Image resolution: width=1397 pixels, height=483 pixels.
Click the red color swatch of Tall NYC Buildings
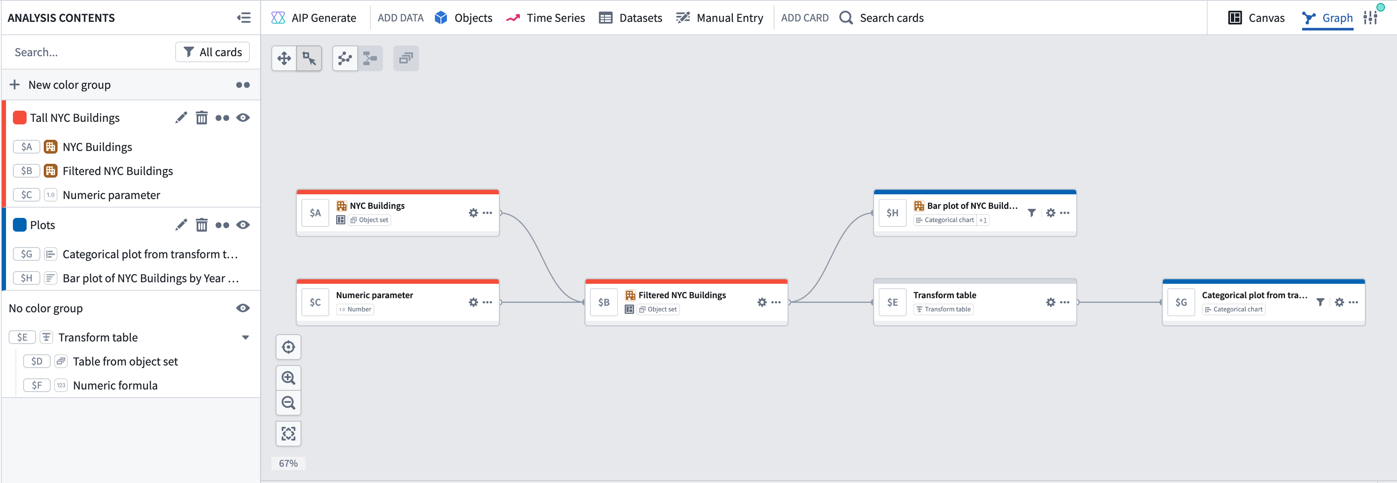pos(20,117)
